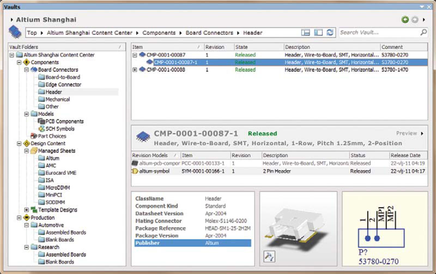The width and height of the screenshot is (436, 274).
Task: Select the Header folder in tree
Action: pos(53,92)
